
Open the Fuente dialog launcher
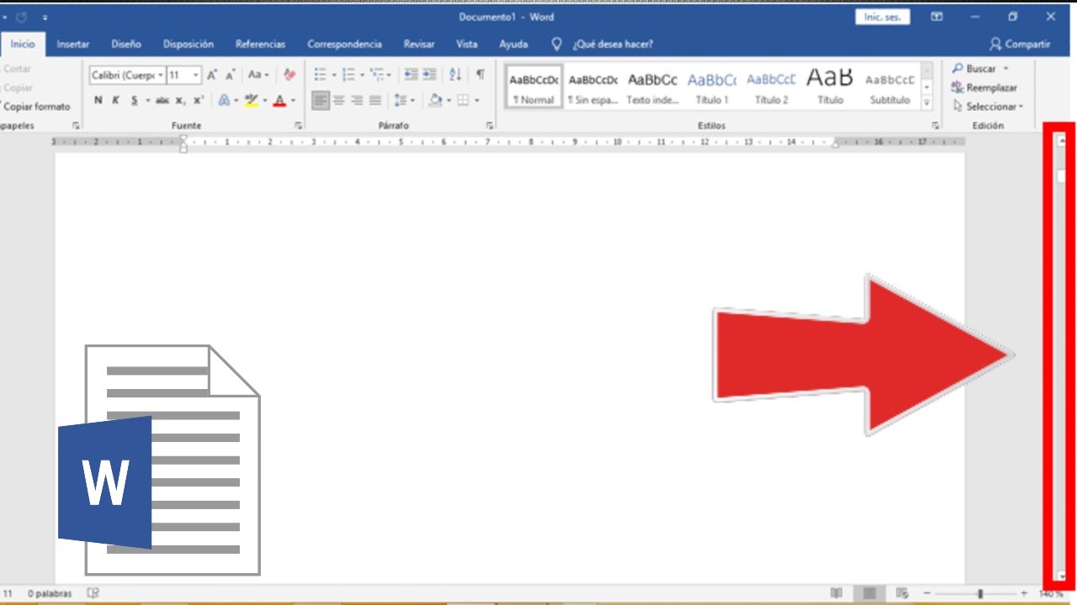click(298, 125)
